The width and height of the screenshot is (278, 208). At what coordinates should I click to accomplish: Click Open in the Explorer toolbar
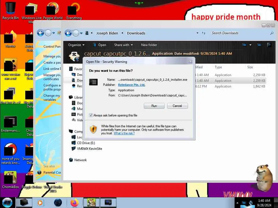(x=100, y=45)
